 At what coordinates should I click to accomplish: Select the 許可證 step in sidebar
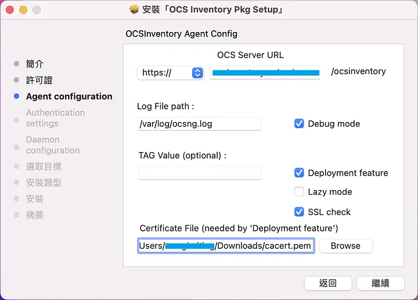pyautogui.click(x=39, y=80)
